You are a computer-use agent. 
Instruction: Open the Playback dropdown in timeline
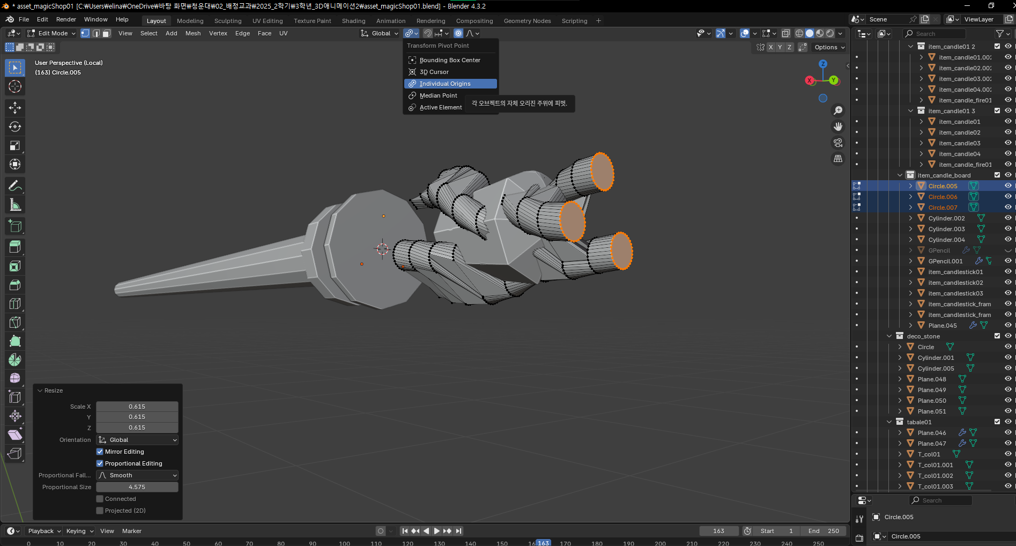[x=44, y=531]
